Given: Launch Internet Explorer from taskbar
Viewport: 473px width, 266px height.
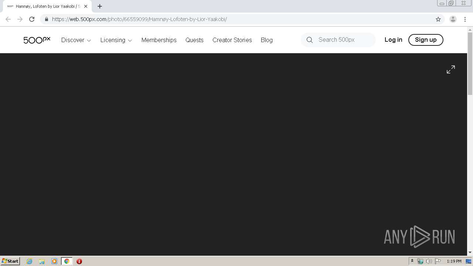Looking at the screenshot, I should coord(29,261).
